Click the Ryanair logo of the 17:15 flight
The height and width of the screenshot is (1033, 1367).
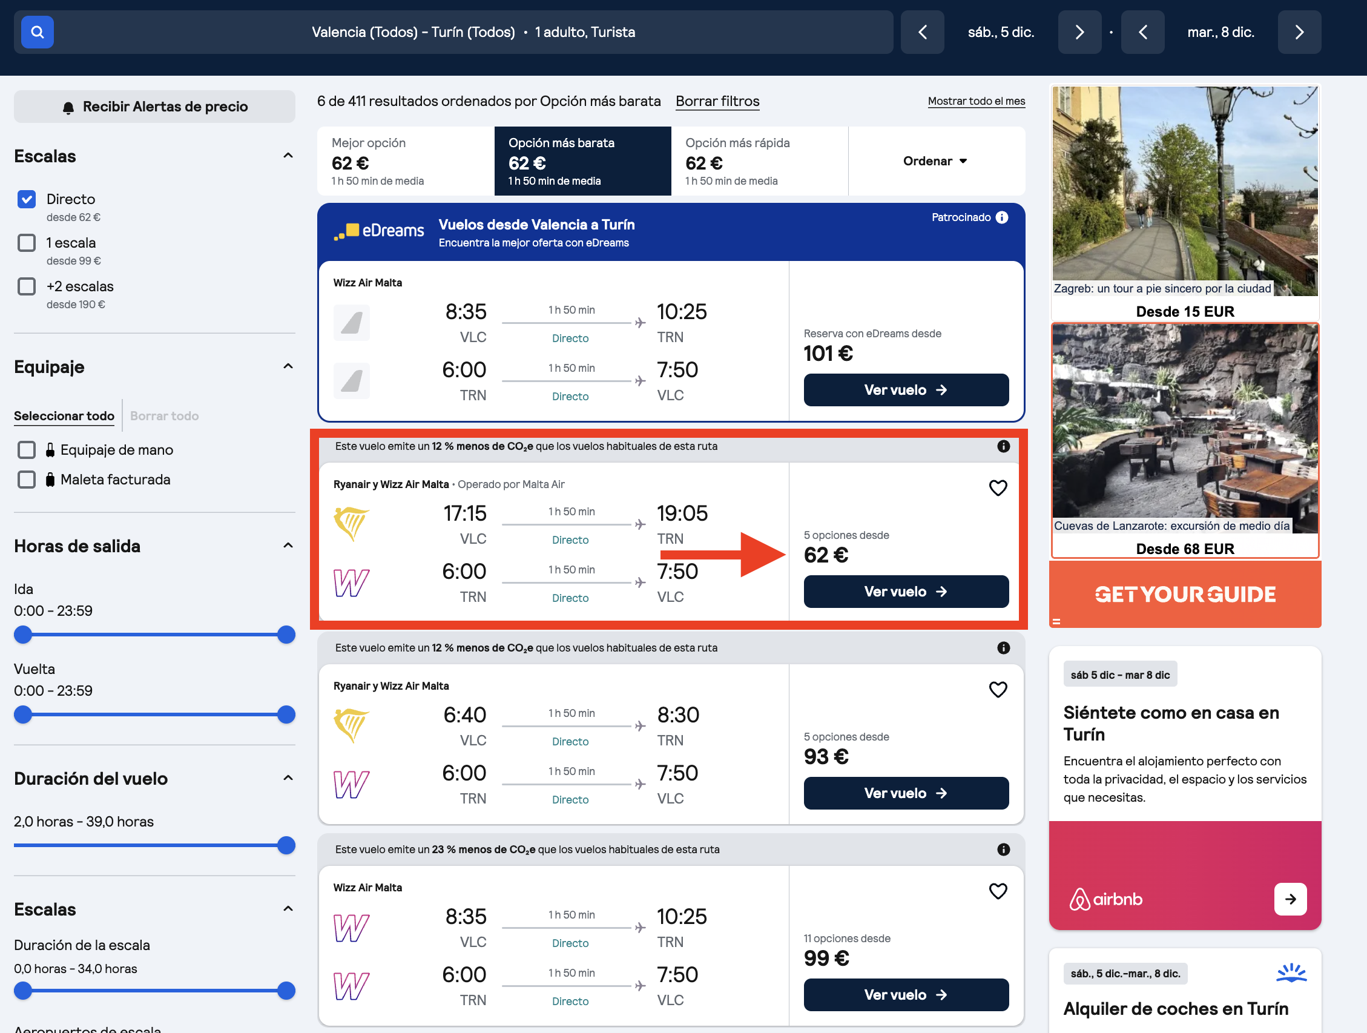coord(351,524)
